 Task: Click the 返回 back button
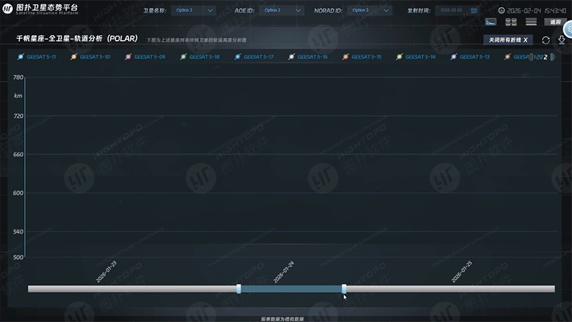pos(556,22)
